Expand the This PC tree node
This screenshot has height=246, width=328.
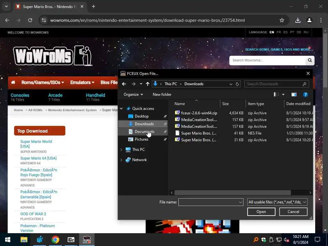tap(121, 150)
